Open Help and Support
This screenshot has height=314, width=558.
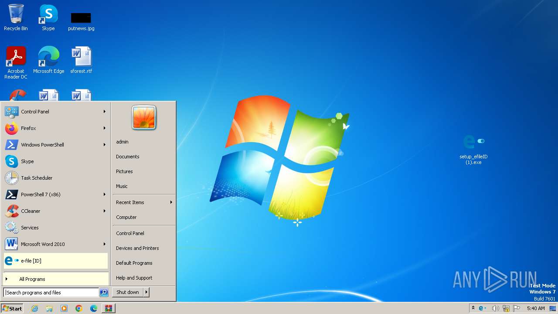tap(144, 278)
